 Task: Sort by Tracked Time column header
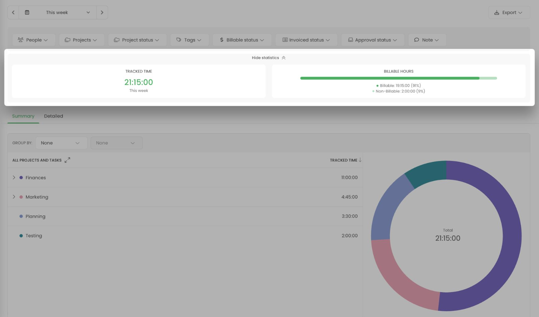pos(344,160)
